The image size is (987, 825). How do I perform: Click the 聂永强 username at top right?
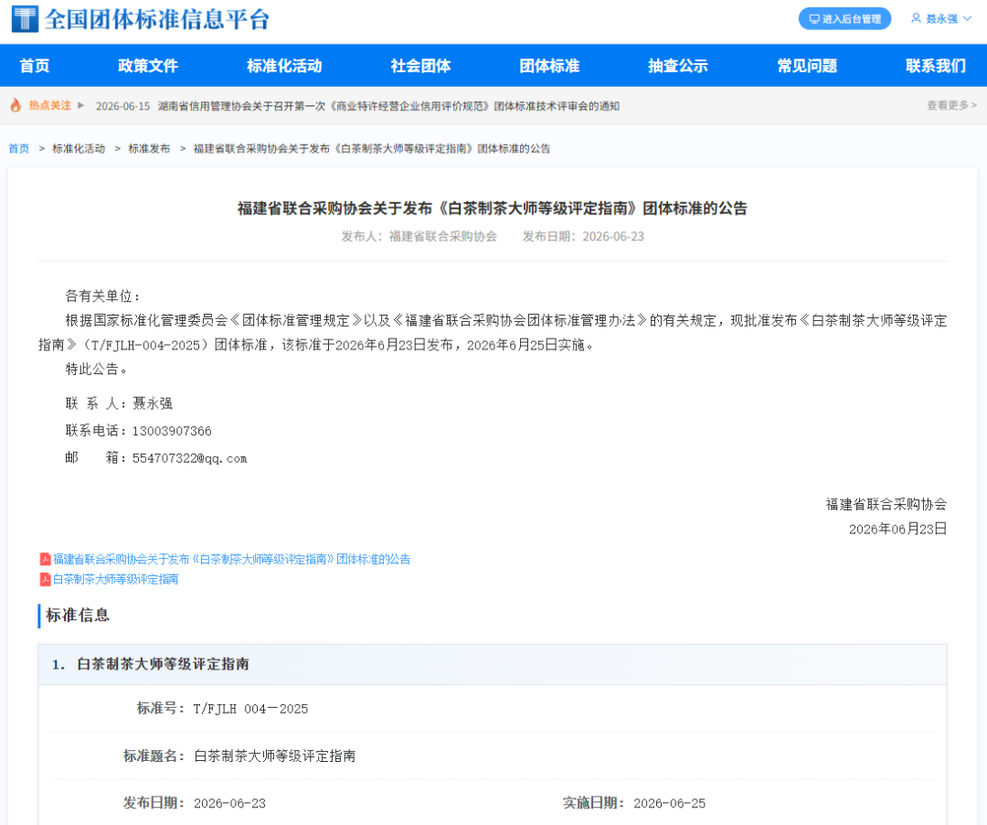click(941, 19)
